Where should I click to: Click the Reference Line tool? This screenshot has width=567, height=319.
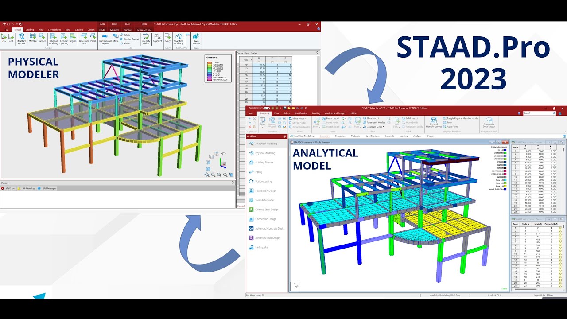tap(84, 39)
